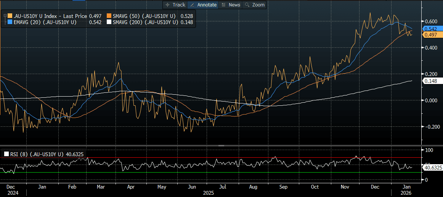Select the EMAVG (20) legend label
This screenshot has height=197, width=443.
(x=45, y=23)
